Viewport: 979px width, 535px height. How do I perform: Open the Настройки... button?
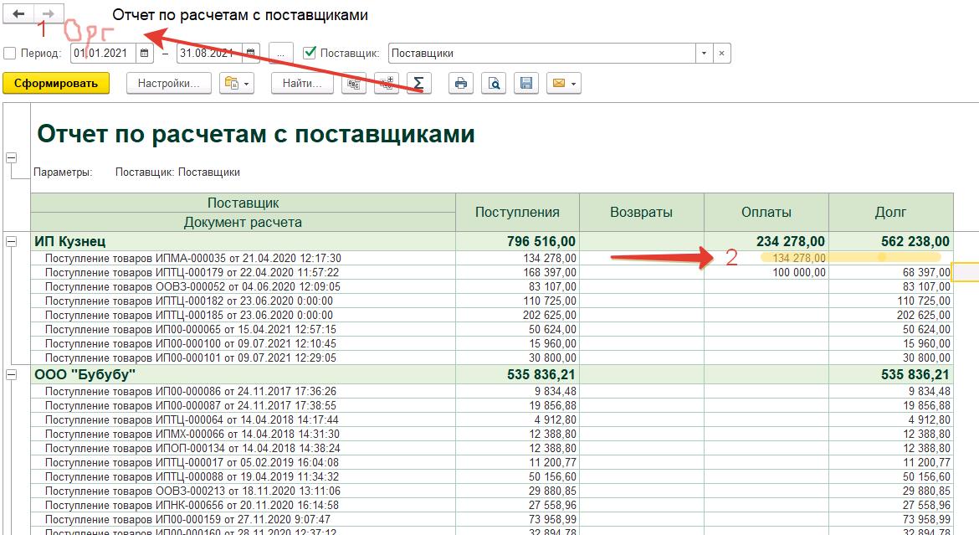tap(168, 83)
